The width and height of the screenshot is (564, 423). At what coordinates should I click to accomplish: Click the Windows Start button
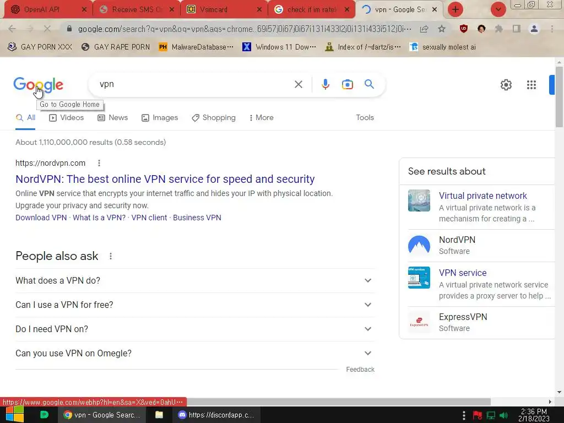click(x=15, y=414)
